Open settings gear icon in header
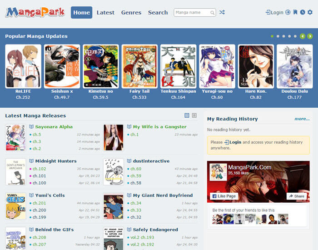The width and height of the screenshot is (318, 250). click(310, 12)
